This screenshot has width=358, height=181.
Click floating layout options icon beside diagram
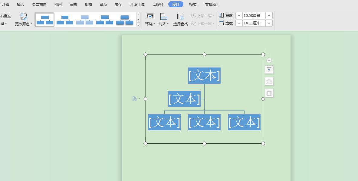[269, 70]
